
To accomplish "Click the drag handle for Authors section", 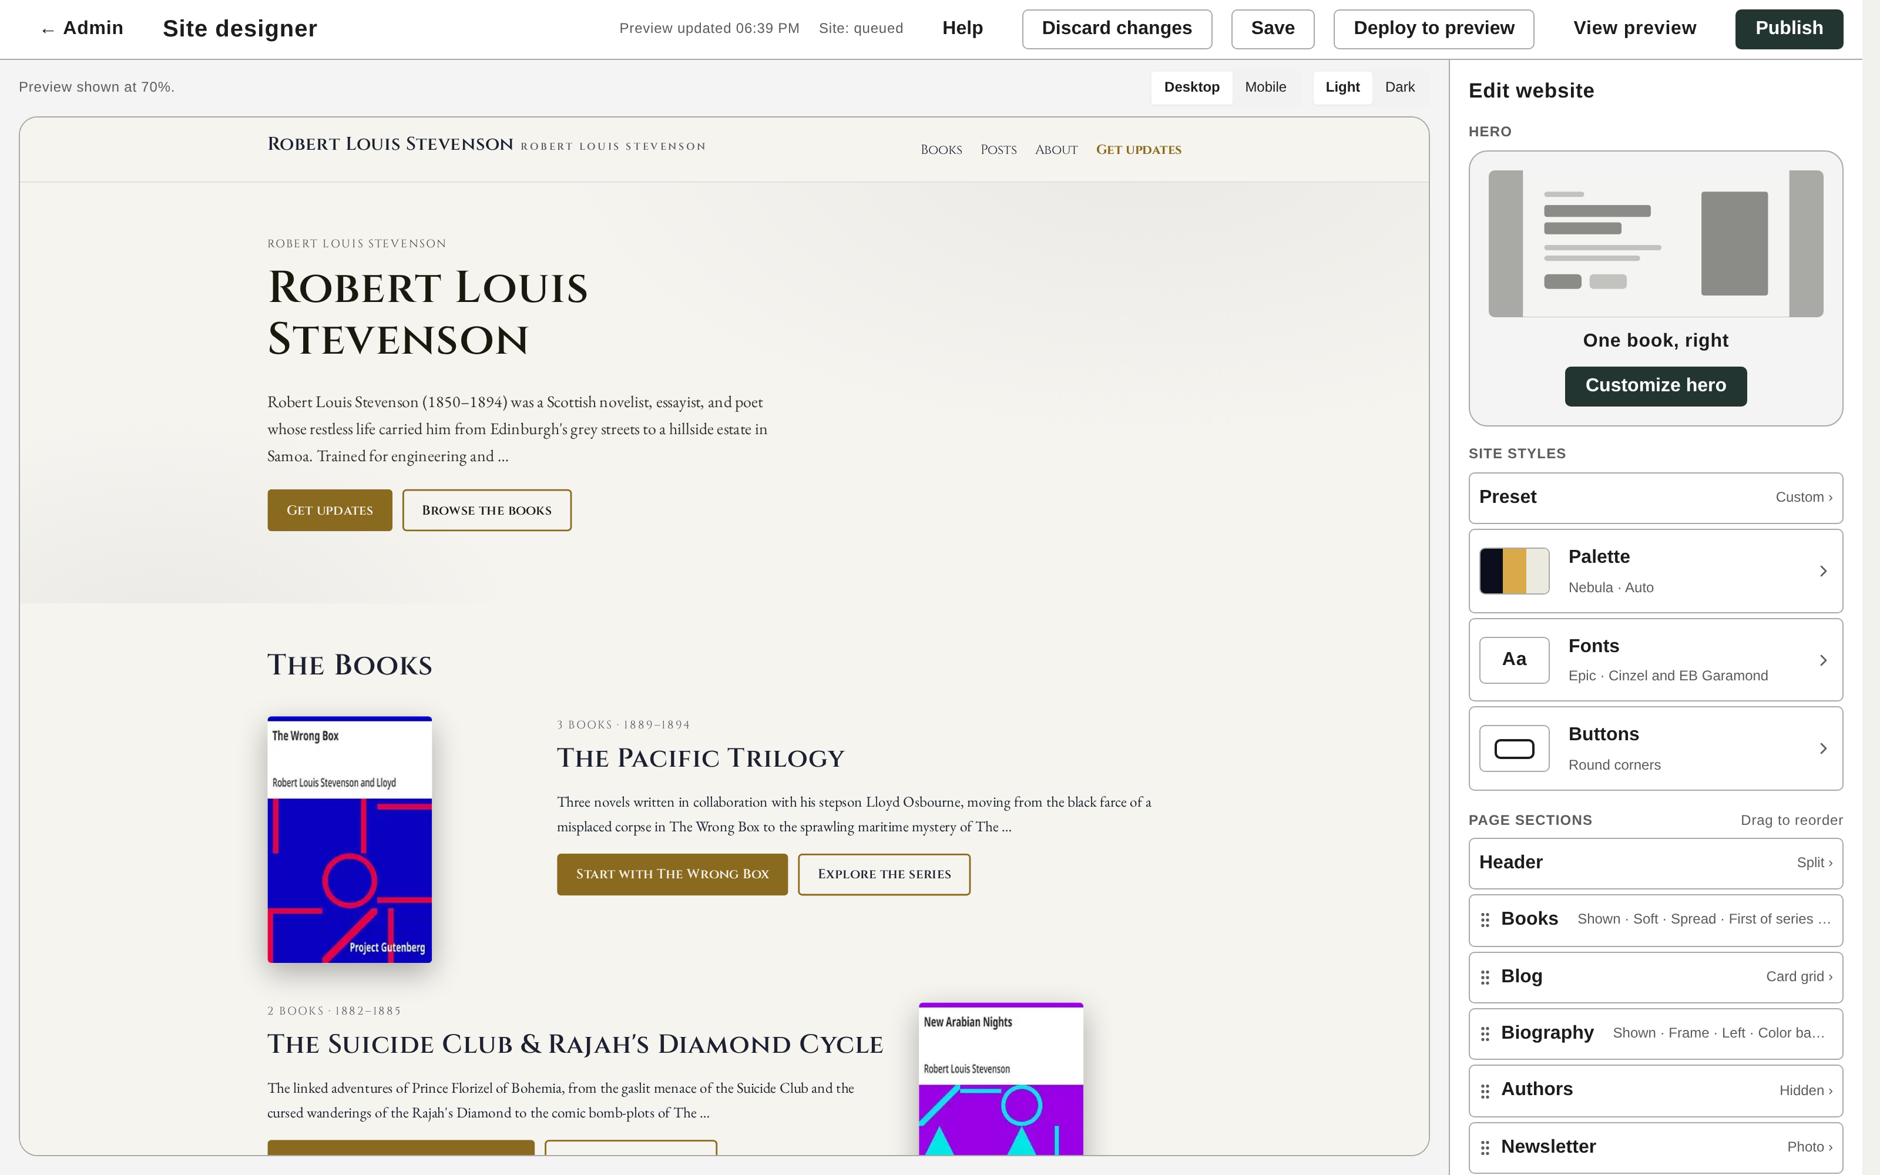I will (x=1485, y=1091).
